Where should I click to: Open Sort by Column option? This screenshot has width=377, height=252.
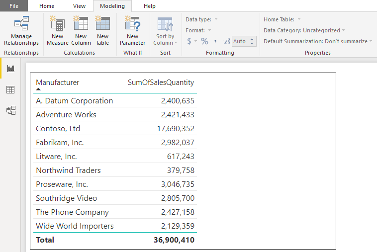pyautogui.click(x=165, y=31)
